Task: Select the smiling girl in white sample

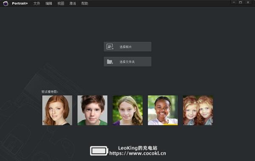Action: pyautogui.click(x=163, y=110)
